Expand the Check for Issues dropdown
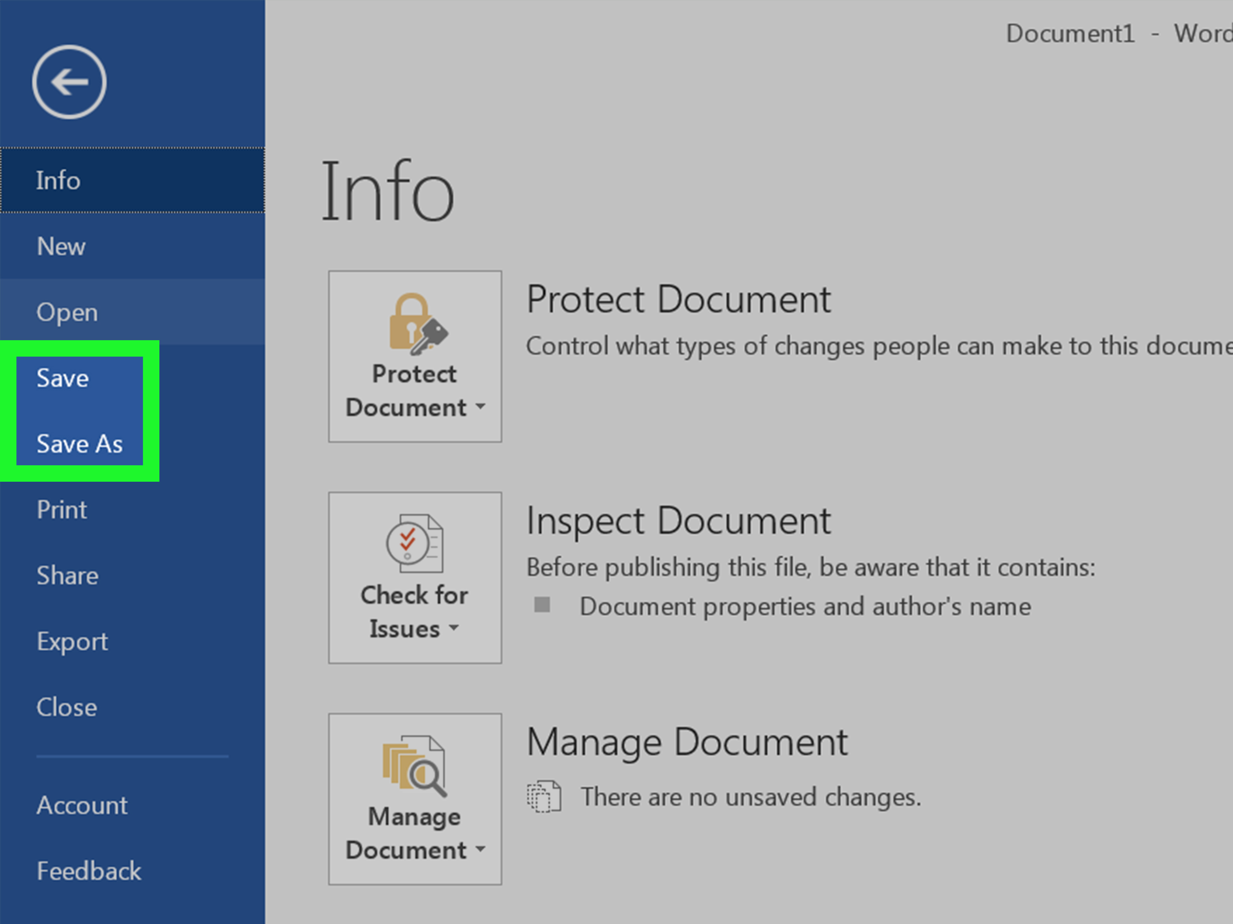1233x924 pixels. click(416, 574)
